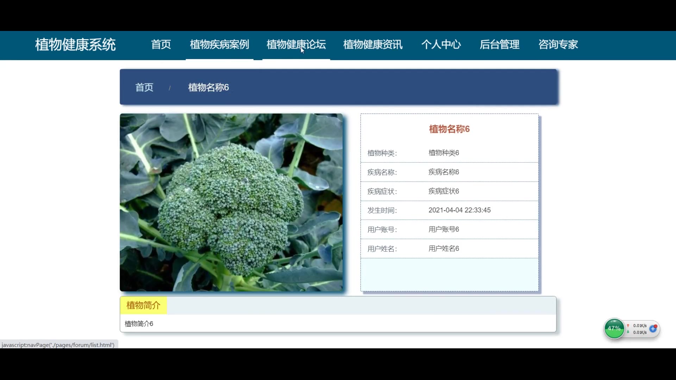The width and height of the screenshot is (676, 380).
Task: Click the green 47% memory ball
Action: (614, 329)
